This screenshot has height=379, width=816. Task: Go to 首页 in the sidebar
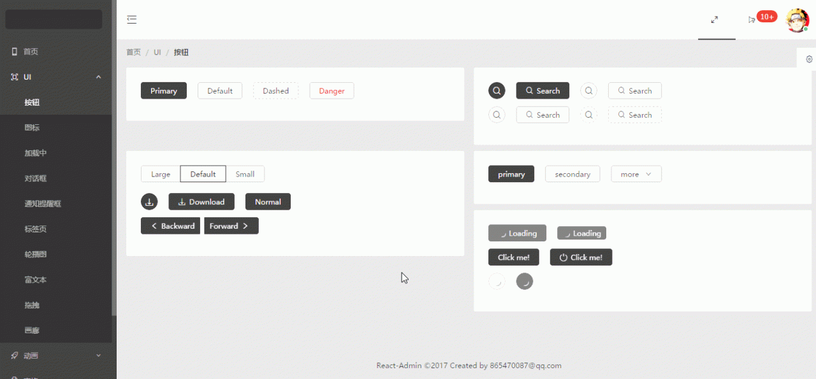pos(55,52)
